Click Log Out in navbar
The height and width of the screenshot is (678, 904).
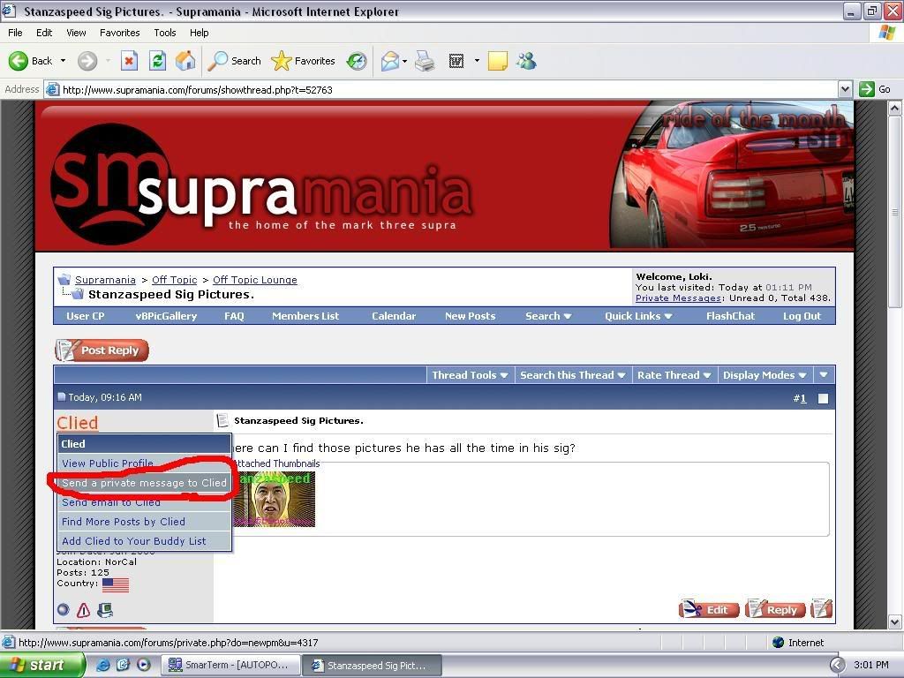coord(802,316)
